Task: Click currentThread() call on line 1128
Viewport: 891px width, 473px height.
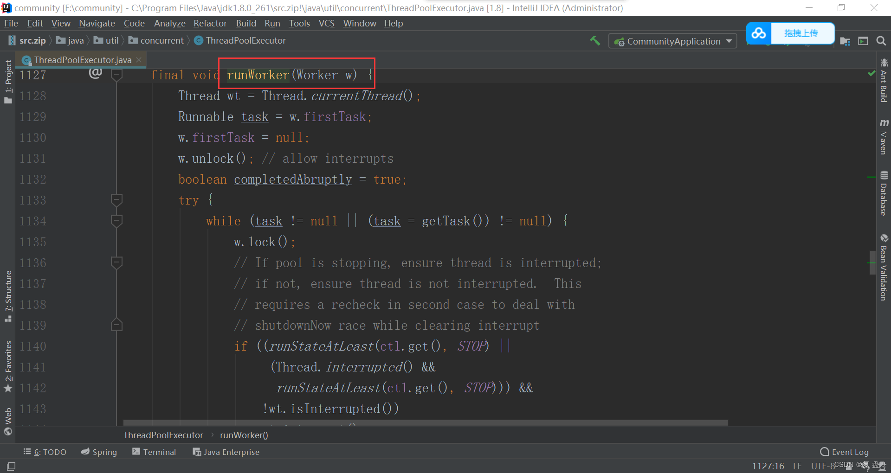Action: pos(362,96)
